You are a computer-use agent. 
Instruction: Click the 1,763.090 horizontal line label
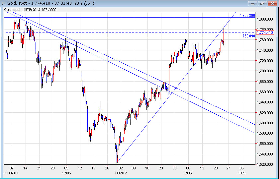[247, 36]
